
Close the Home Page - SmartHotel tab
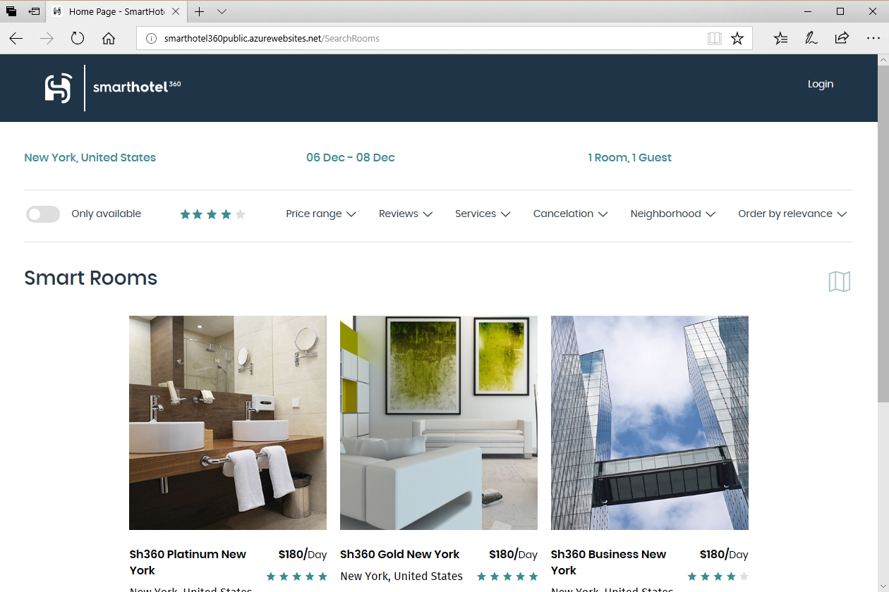coord(176,12)
